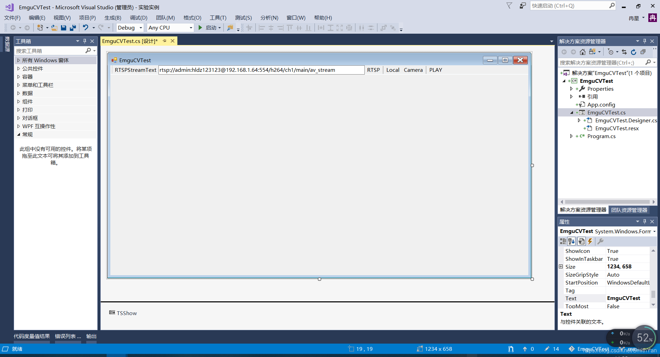Click the user account avatar icon
660x357 pixels.
pyautogui.click(x=652, y=18)
